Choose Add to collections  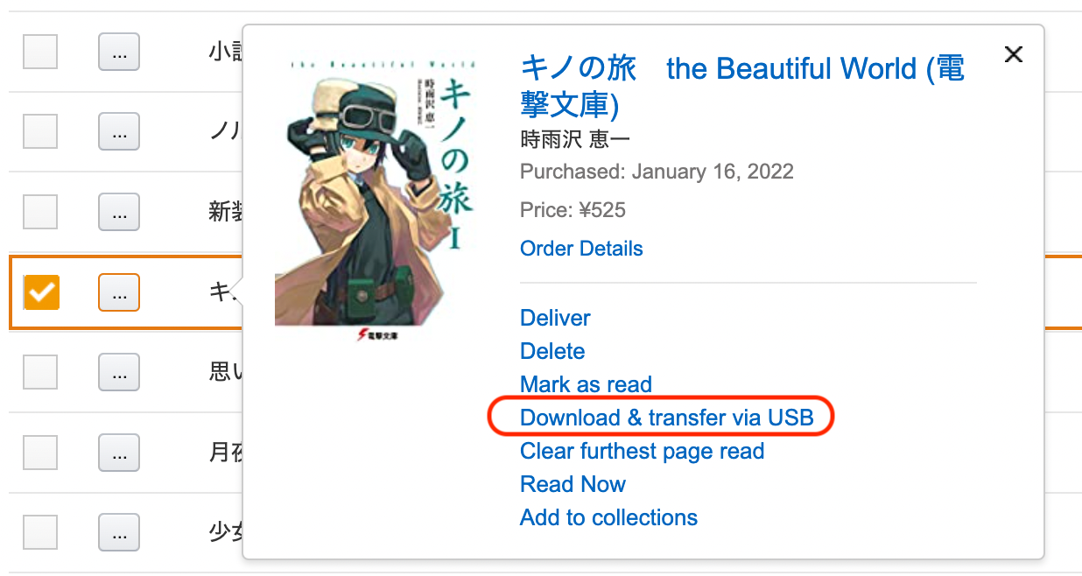(608, 517)
